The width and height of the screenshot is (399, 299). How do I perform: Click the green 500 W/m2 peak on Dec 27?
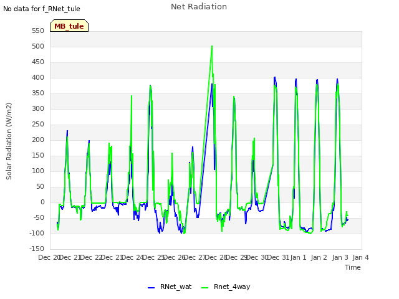(212, 47)
